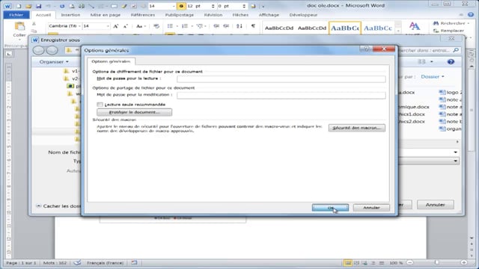Click the 0 pt spacing spinner arrows
The height and width of the screenshot is (269, 479).
click(244, 6)
